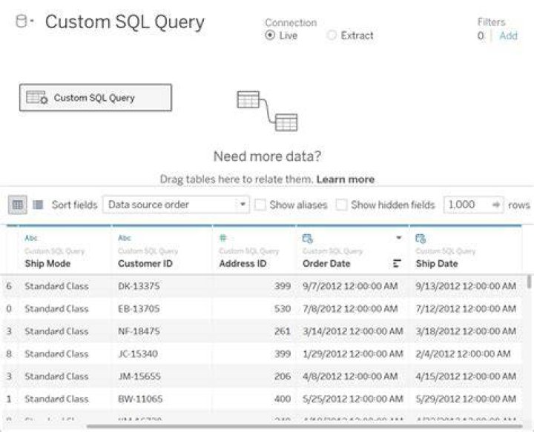Click Order Date 3/14/2012 12:00:00 AM

353,331
